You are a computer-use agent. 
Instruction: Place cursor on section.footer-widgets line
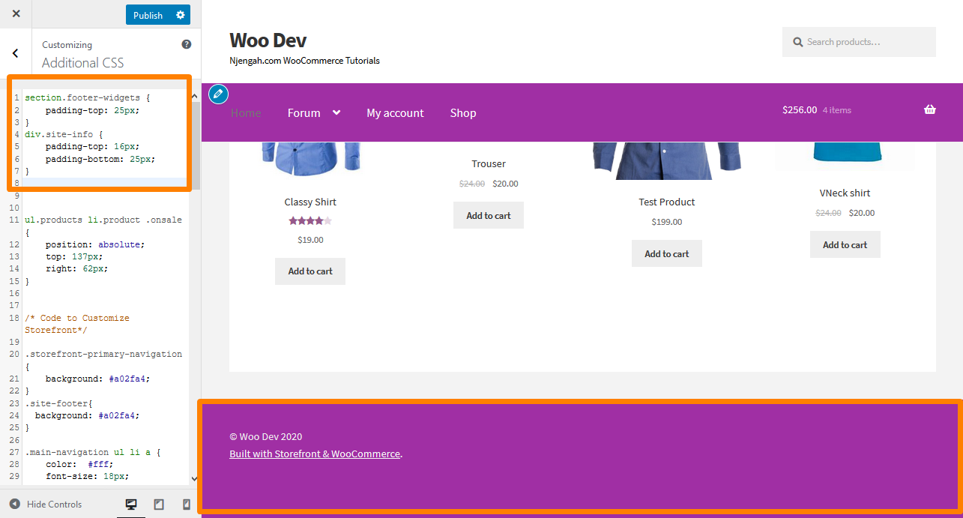click(x=88, y=97)
